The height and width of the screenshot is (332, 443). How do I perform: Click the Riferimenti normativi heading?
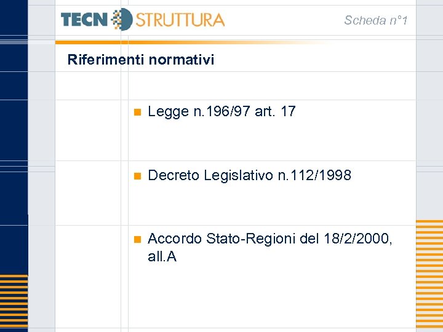click(x=141, y=60)
